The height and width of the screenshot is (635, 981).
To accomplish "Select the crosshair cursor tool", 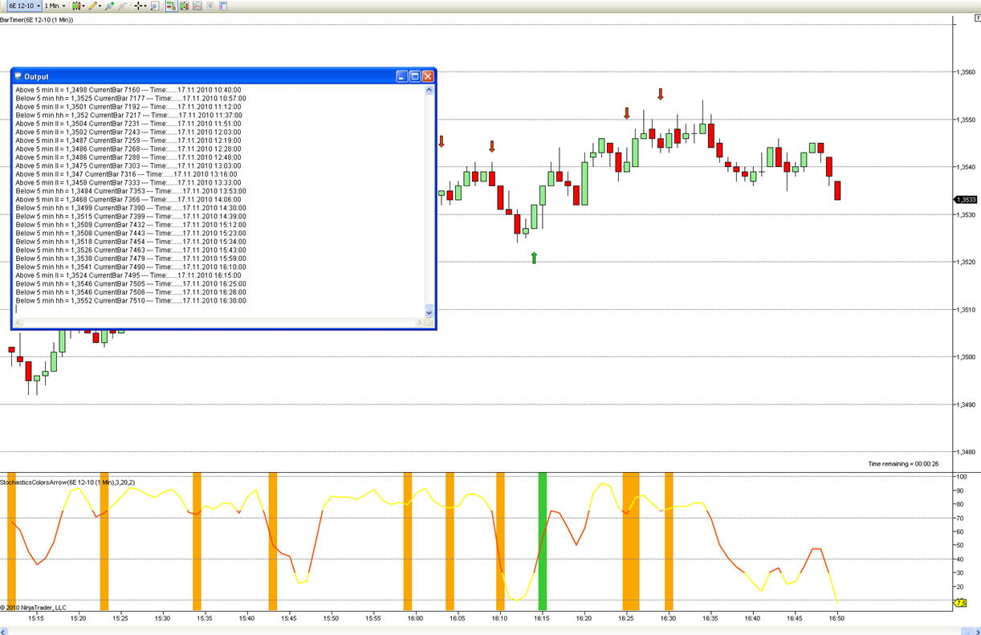I will (138, 6).
